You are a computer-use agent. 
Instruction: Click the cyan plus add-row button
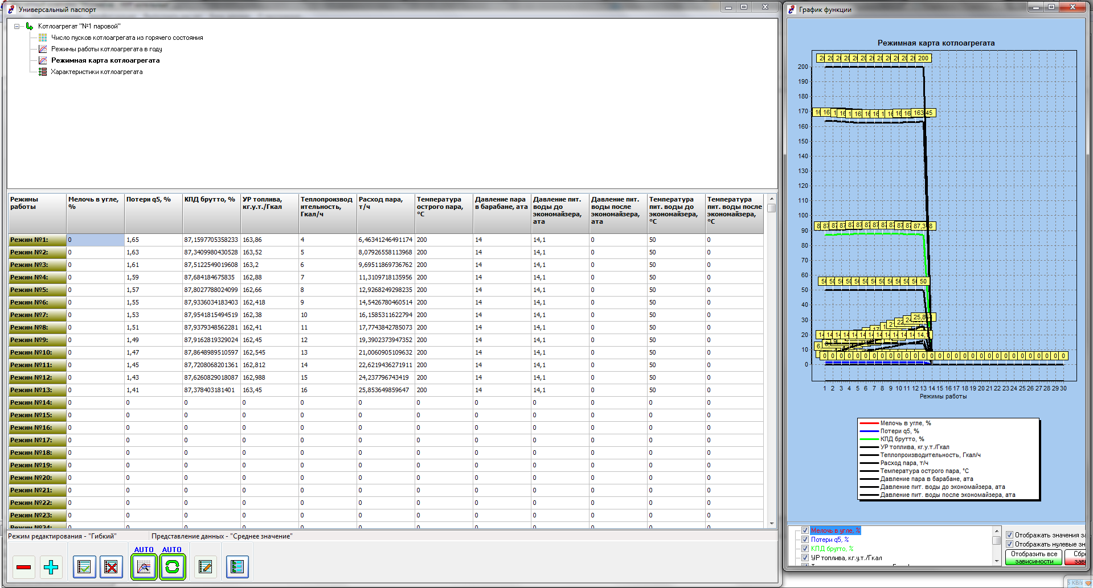[51, 567]
